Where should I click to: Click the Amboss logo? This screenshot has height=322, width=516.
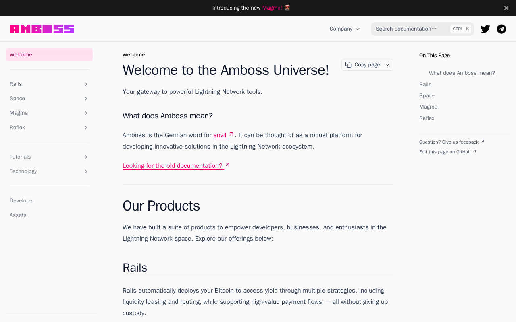[x=42, y=29]
